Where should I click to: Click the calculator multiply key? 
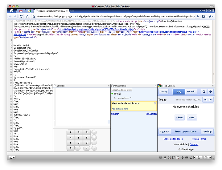pyautogui.click(x=94, y=137)
